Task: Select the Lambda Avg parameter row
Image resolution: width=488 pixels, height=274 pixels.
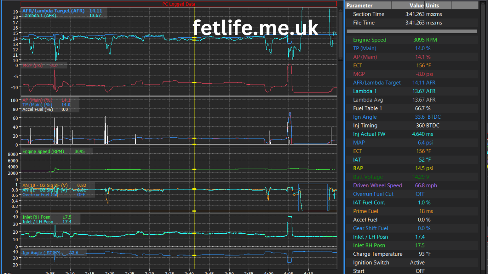Action: (412, 100)
